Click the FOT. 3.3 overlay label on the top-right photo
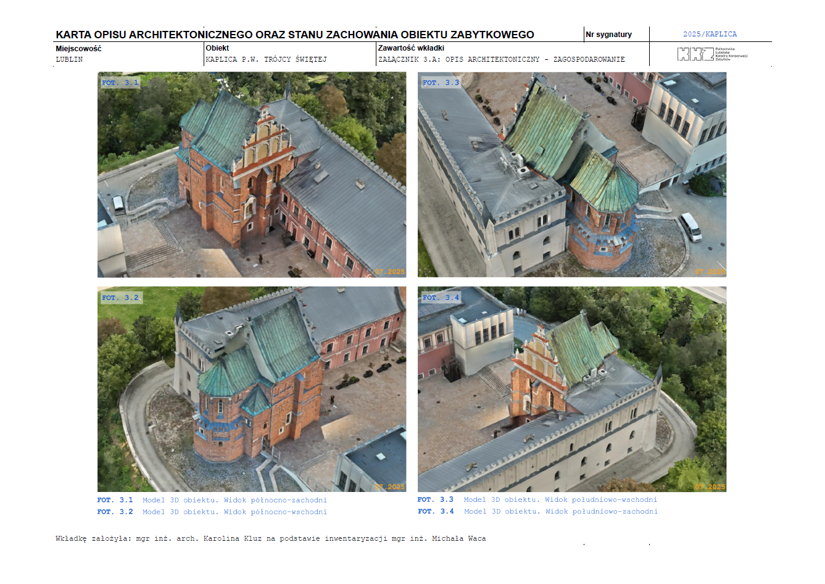825x584 pixels. (441, 83)
